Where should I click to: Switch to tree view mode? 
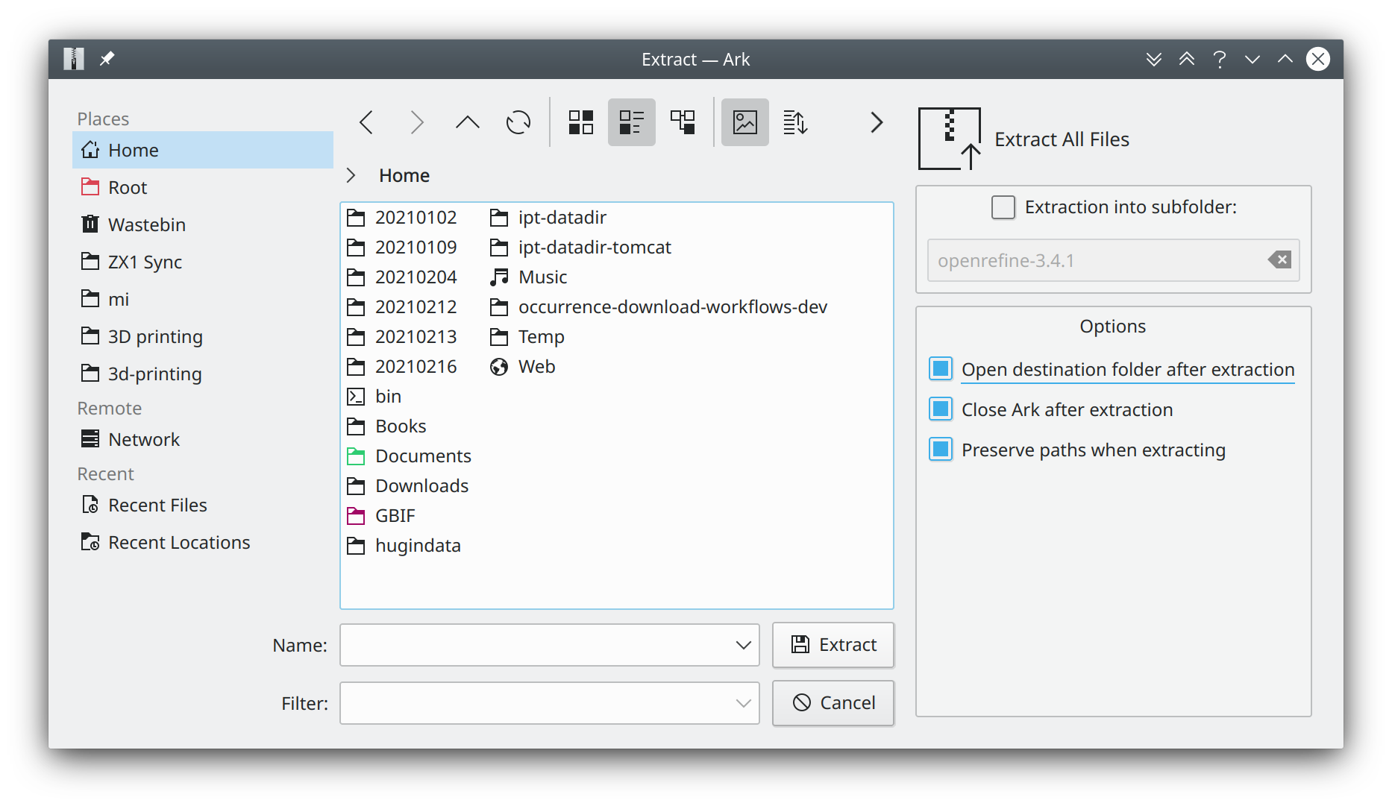(x=683, y=122)
